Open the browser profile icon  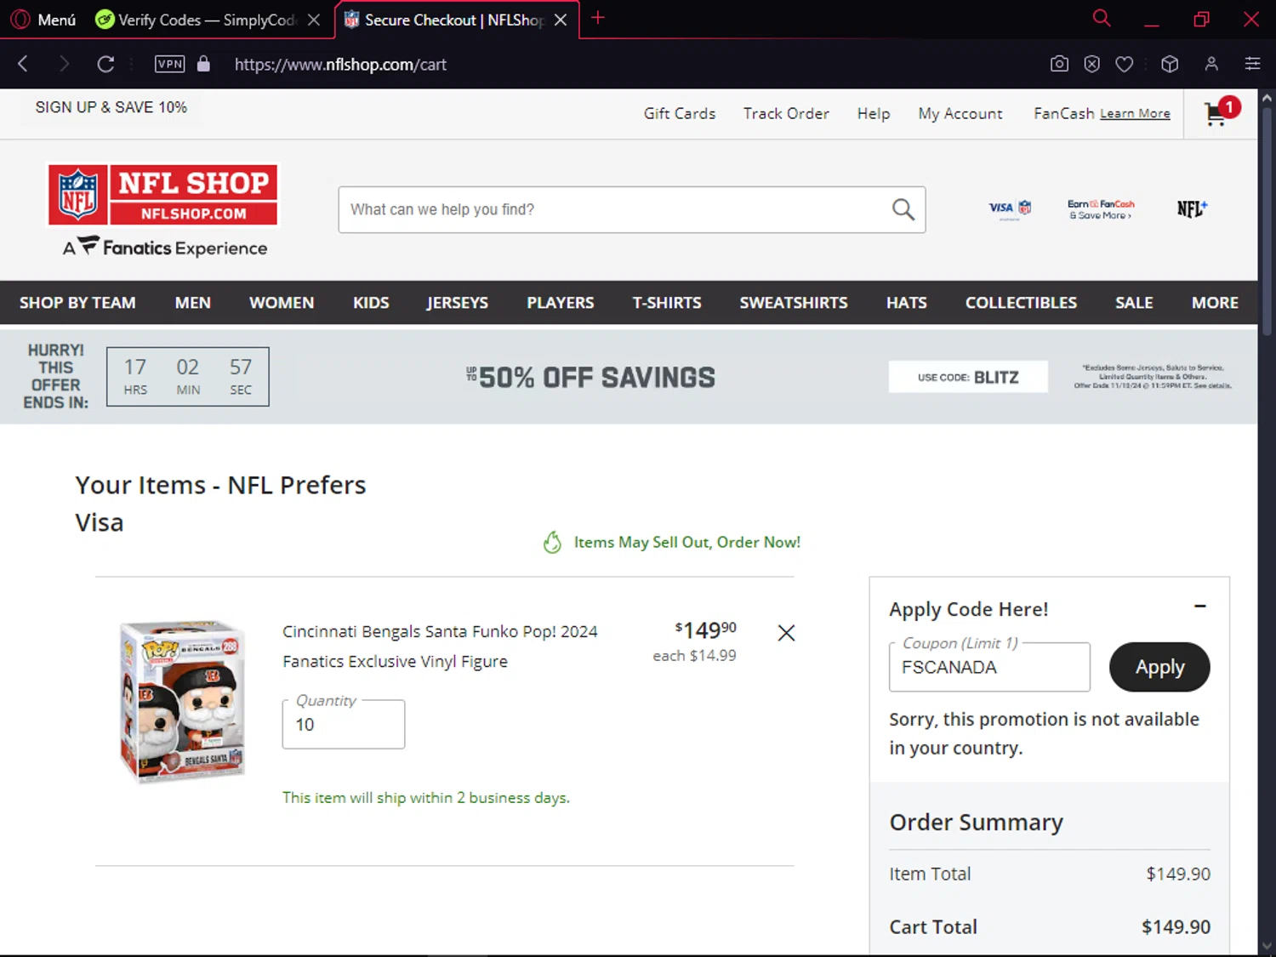pyautogui.click(x=1211, y=64)
